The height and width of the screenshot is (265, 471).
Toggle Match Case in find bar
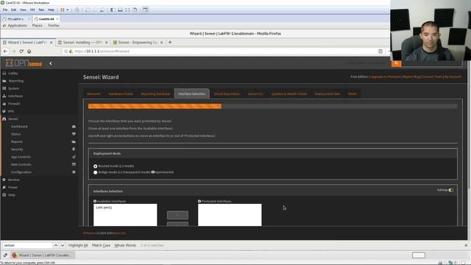tap(102, 245)
